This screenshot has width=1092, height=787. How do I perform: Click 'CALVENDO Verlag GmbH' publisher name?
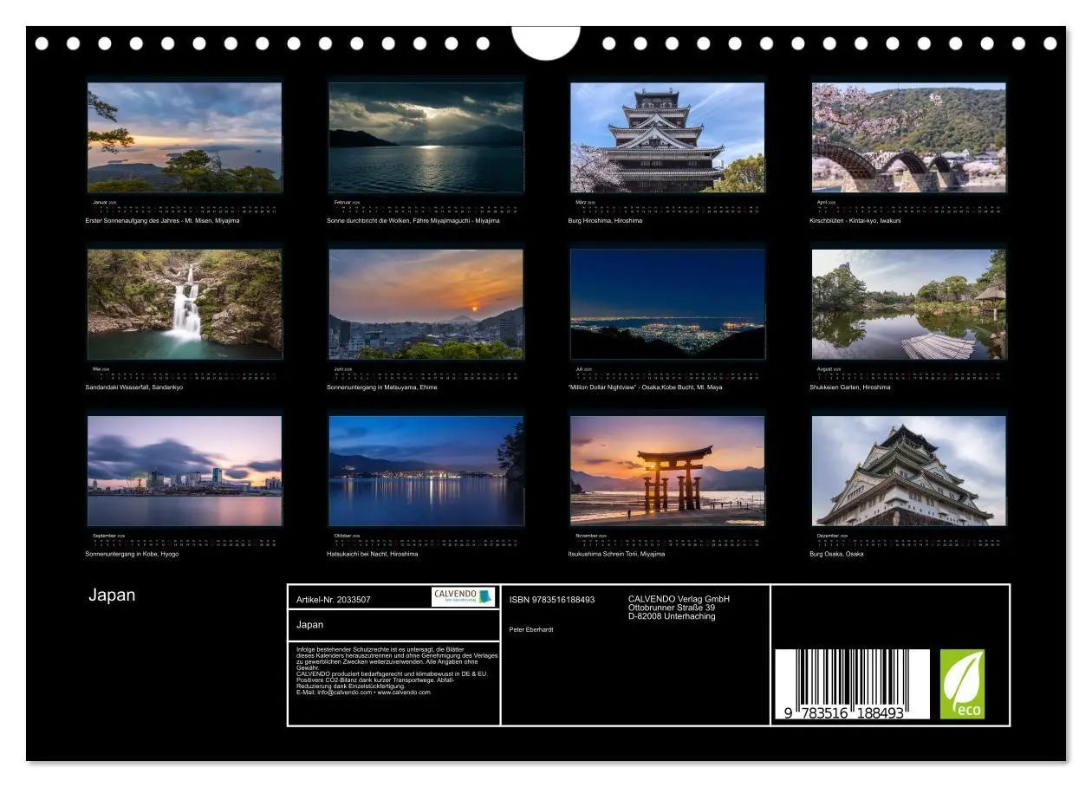coord(679,599)
